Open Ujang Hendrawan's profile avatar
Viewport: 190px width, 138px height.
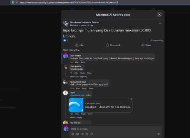[65, 82]
